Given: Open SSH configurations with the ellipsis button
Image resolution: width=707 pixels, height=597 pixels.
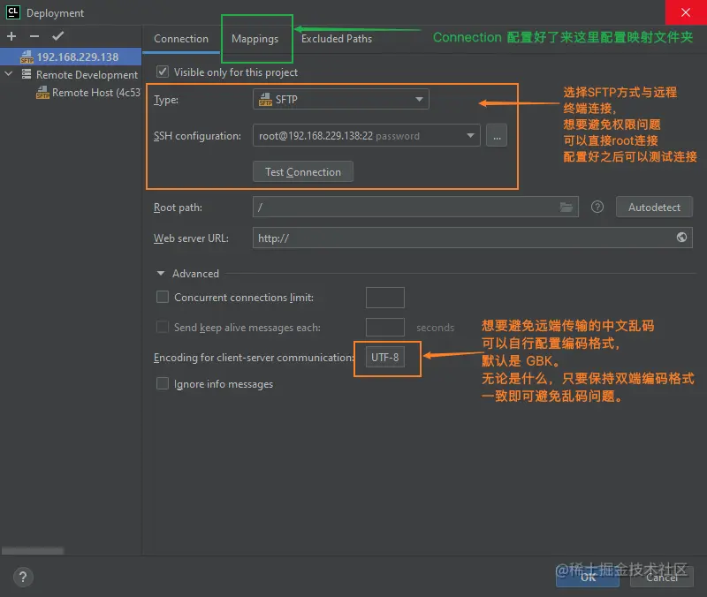Looking at the screenshot, I should coord(496,135).
